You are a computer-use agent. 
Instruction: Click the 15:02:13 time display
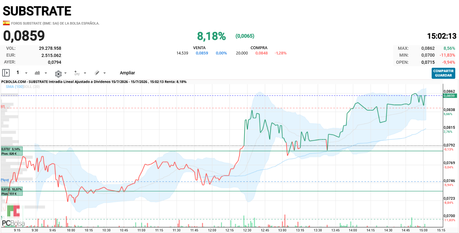coord(442,36)
